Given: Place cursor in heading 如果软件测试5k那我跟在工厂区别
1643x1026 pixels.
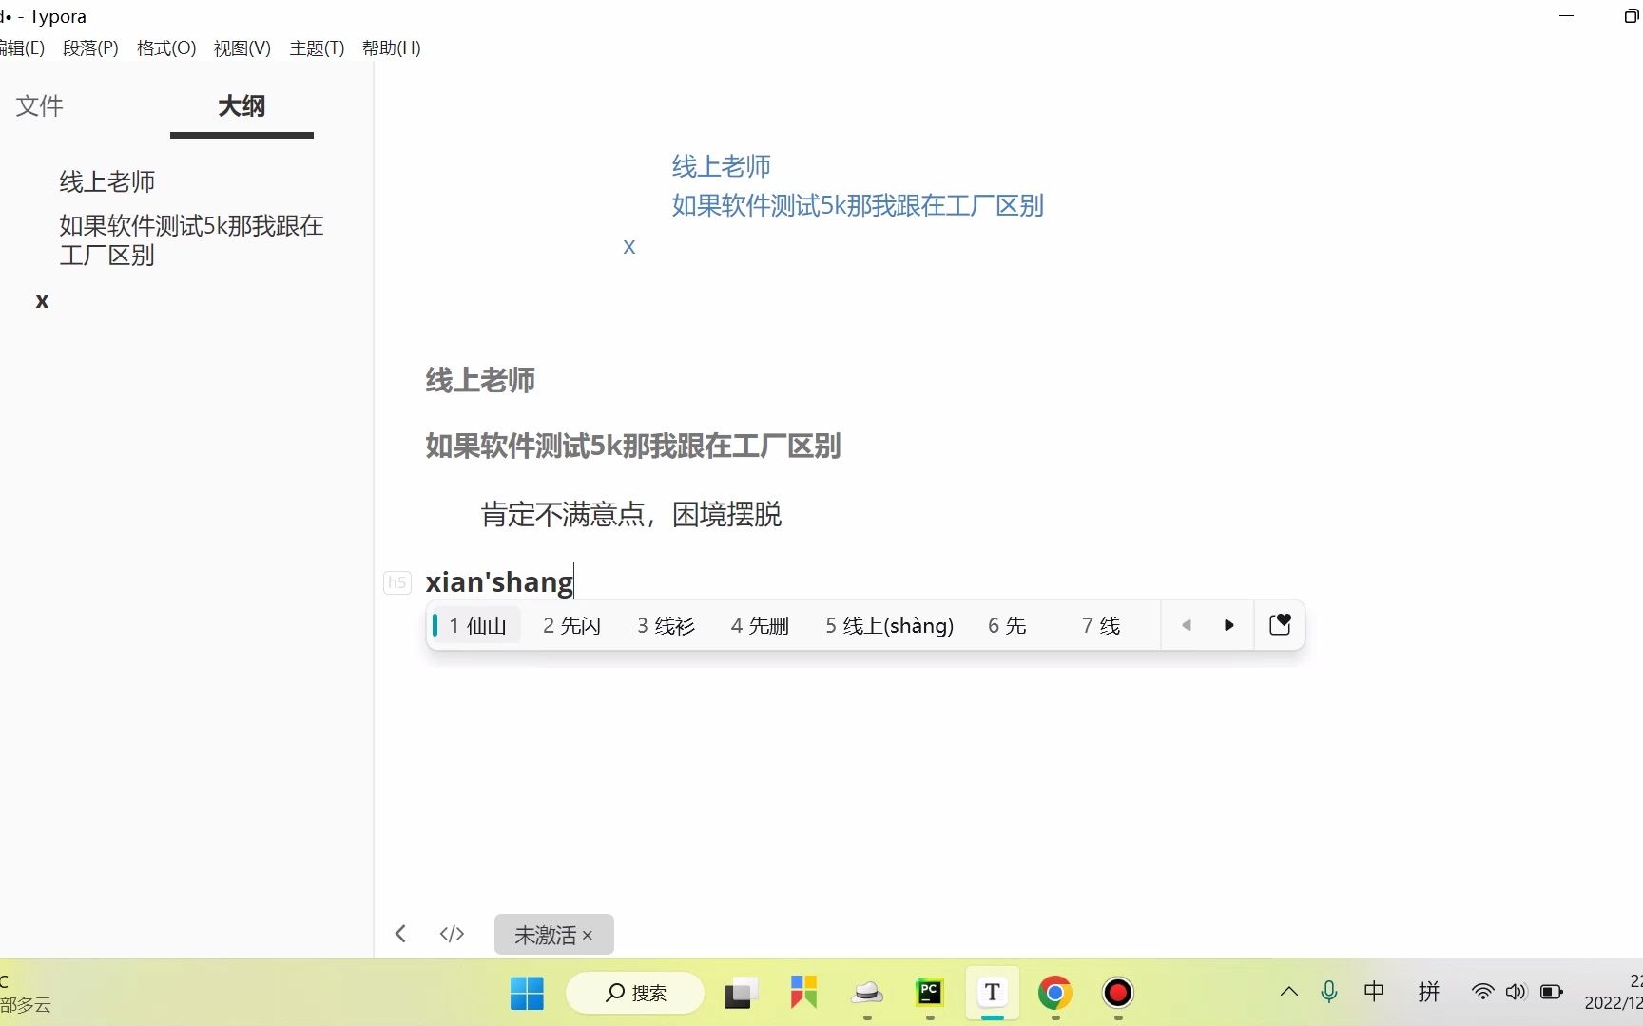Looking at the screenshot, I should [633, 446].
